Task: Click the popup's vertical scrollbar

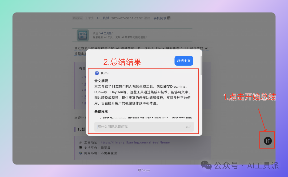Action: pos(201,66)
